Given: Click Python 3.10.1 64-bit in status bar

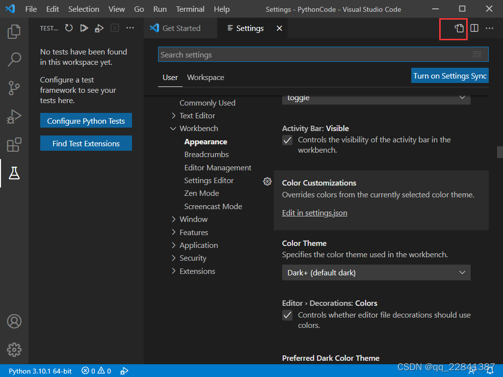Looking at the screenshot, I should (39, 371).
